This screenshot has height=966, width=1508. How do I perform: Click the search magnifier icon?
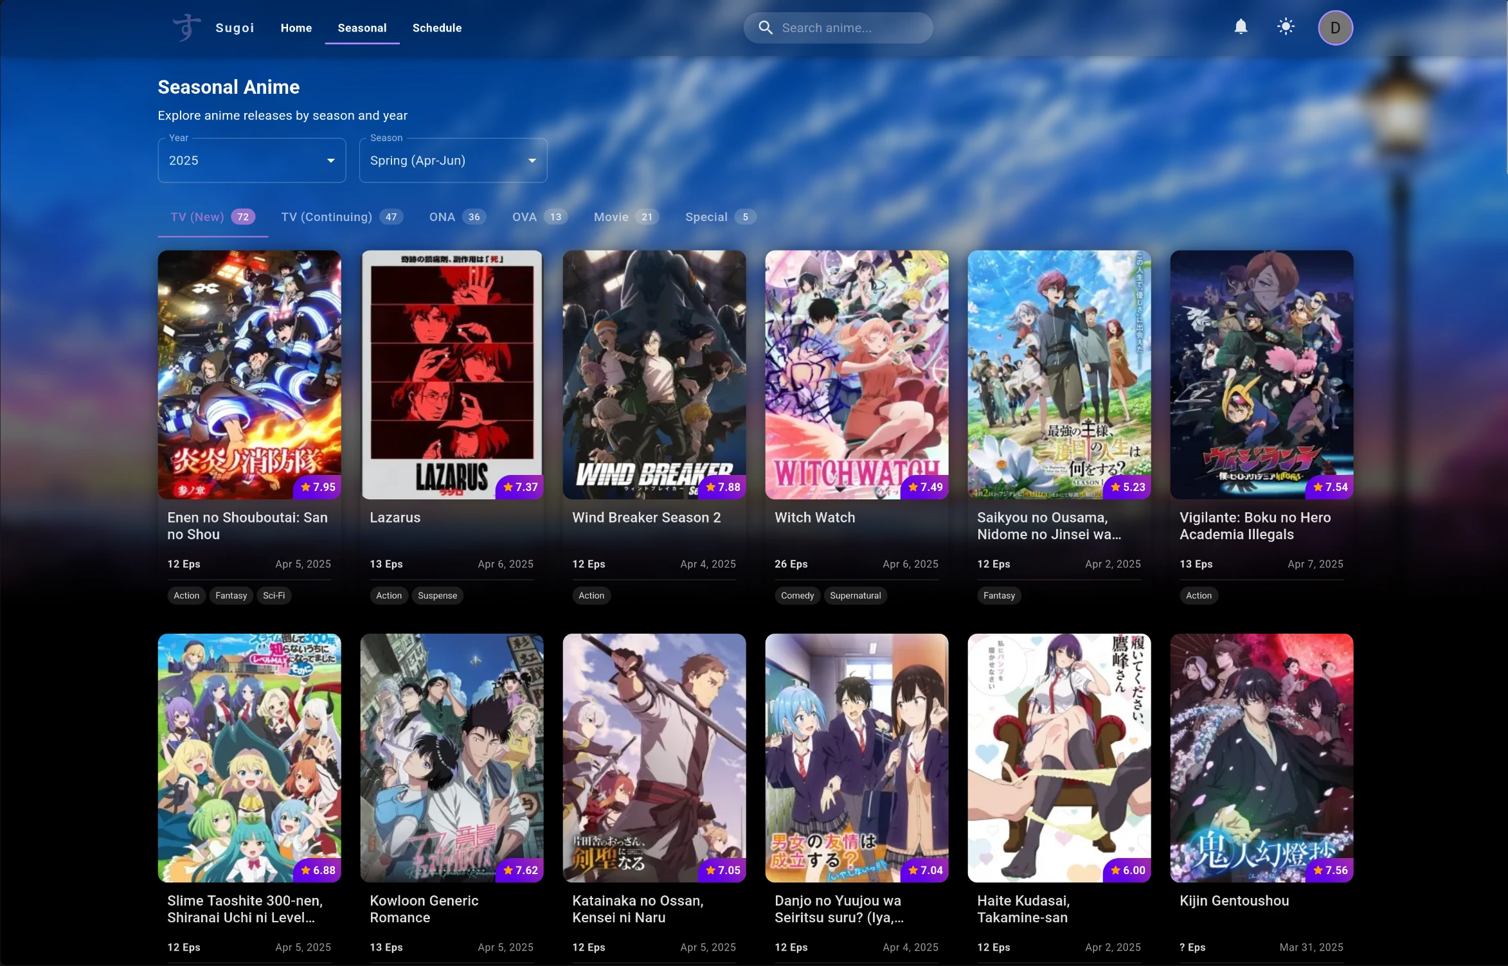(x=766, y=28)
